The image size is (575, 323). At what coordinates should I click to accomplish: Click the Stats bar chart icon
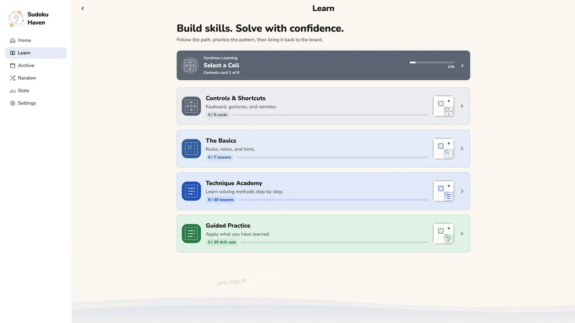coord(13,91)
